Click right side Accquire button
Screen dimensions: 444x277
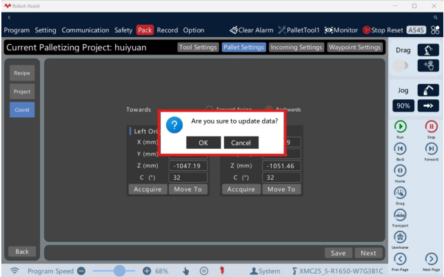coord(241,189)
